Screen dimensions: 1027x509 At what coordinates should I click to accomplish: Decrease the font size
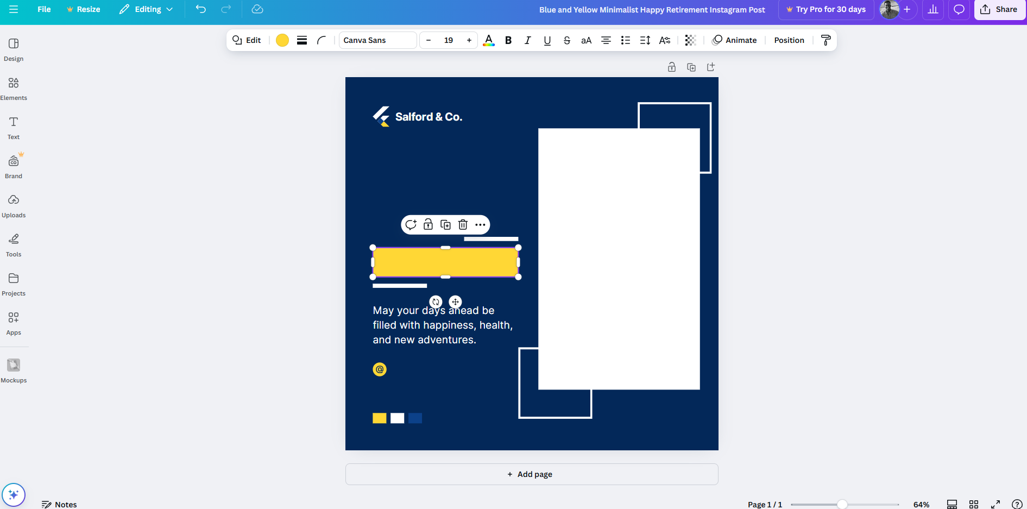click(429, 40)
